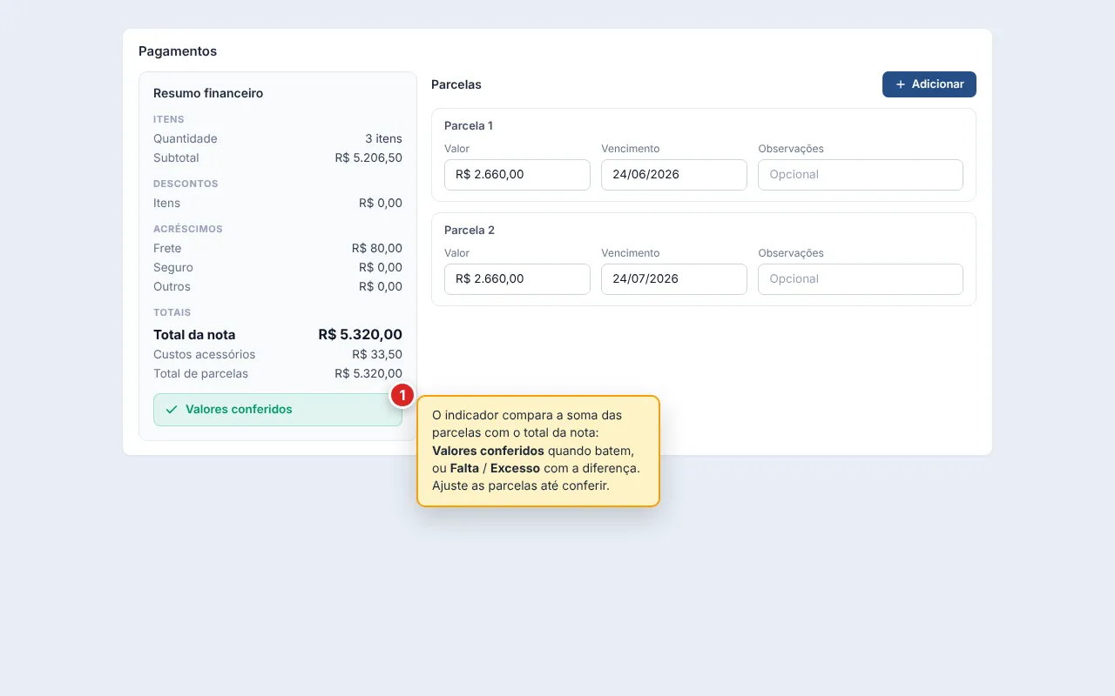Click the plus icon in Adicionar
The width and height of the screenshot is (1115, 696).
click(901, 84)
